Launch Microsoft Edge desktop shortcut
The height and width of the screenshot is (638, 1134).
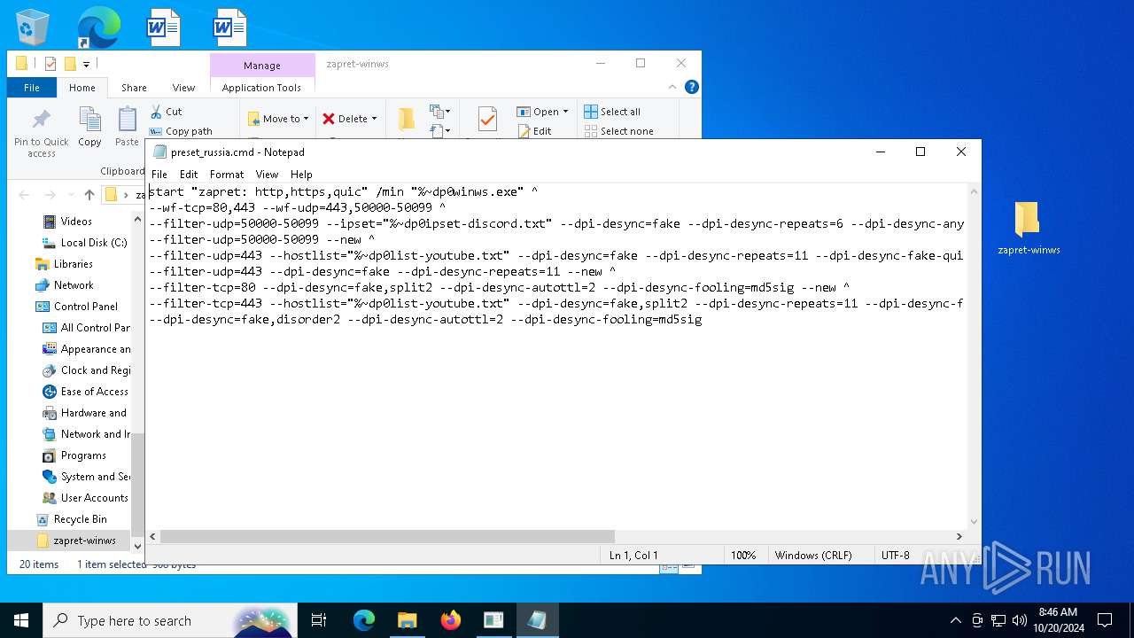click(98, 27)
